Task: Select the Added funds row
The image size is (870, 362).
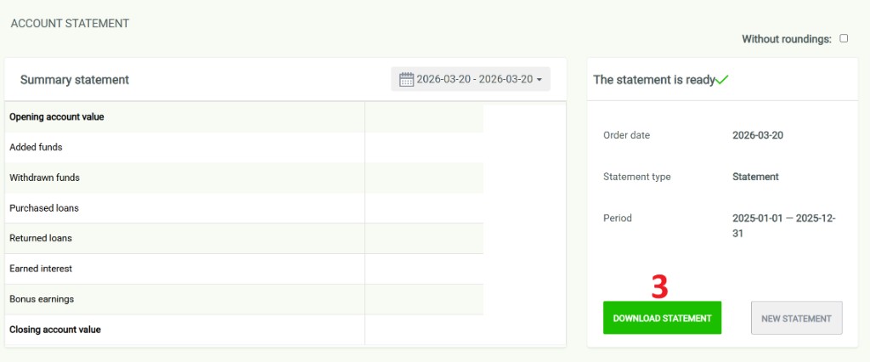Action: (x=36, y=148)
